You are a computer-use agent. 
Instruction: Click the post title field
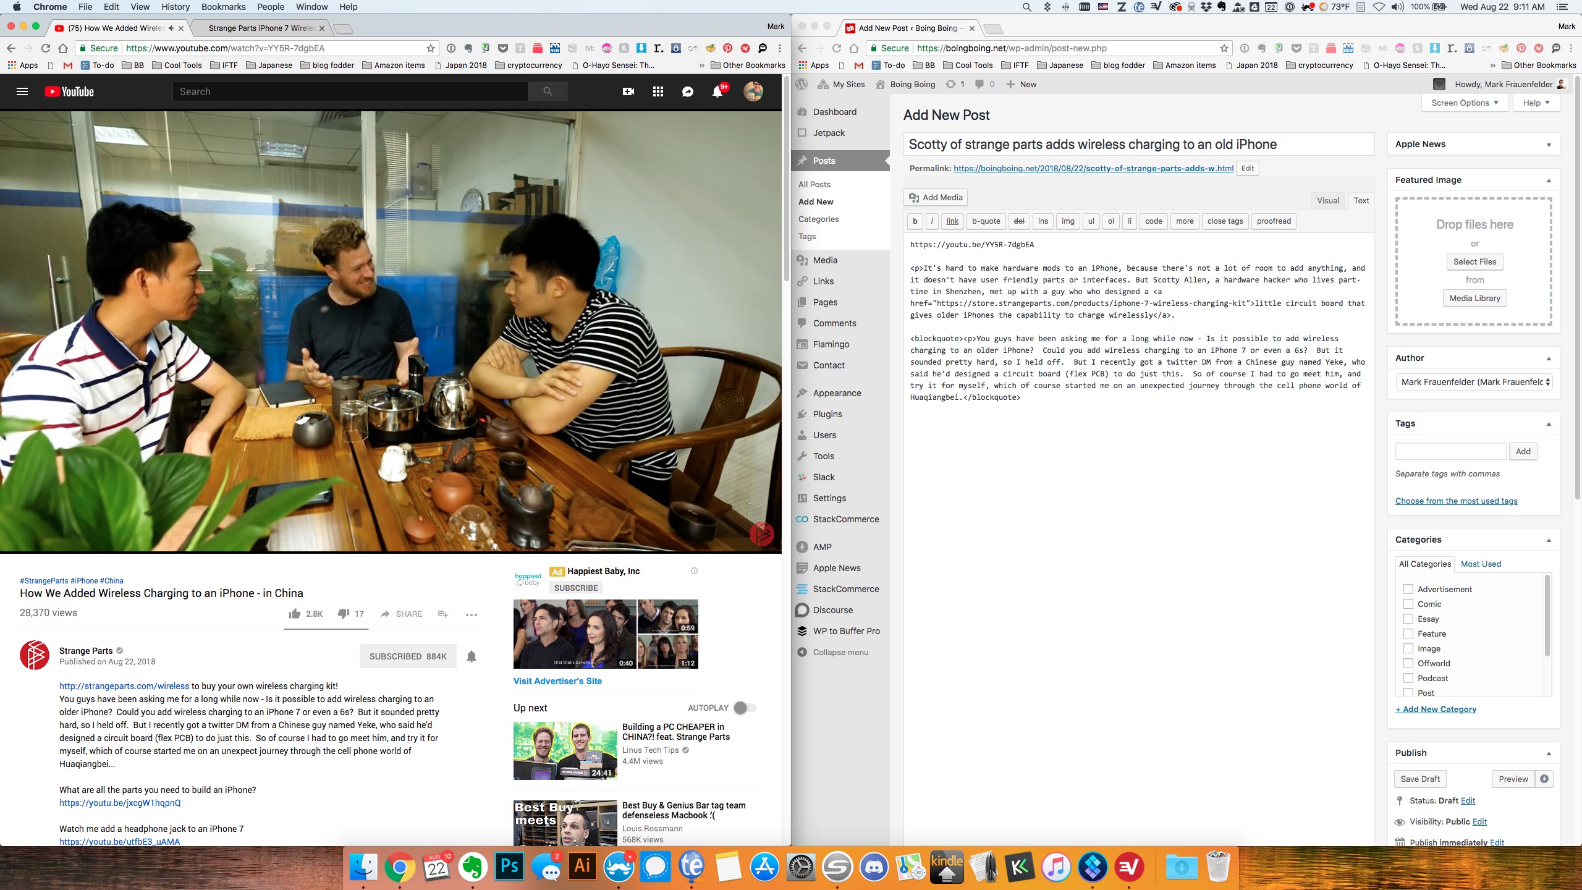click(x=1138, y=145)
